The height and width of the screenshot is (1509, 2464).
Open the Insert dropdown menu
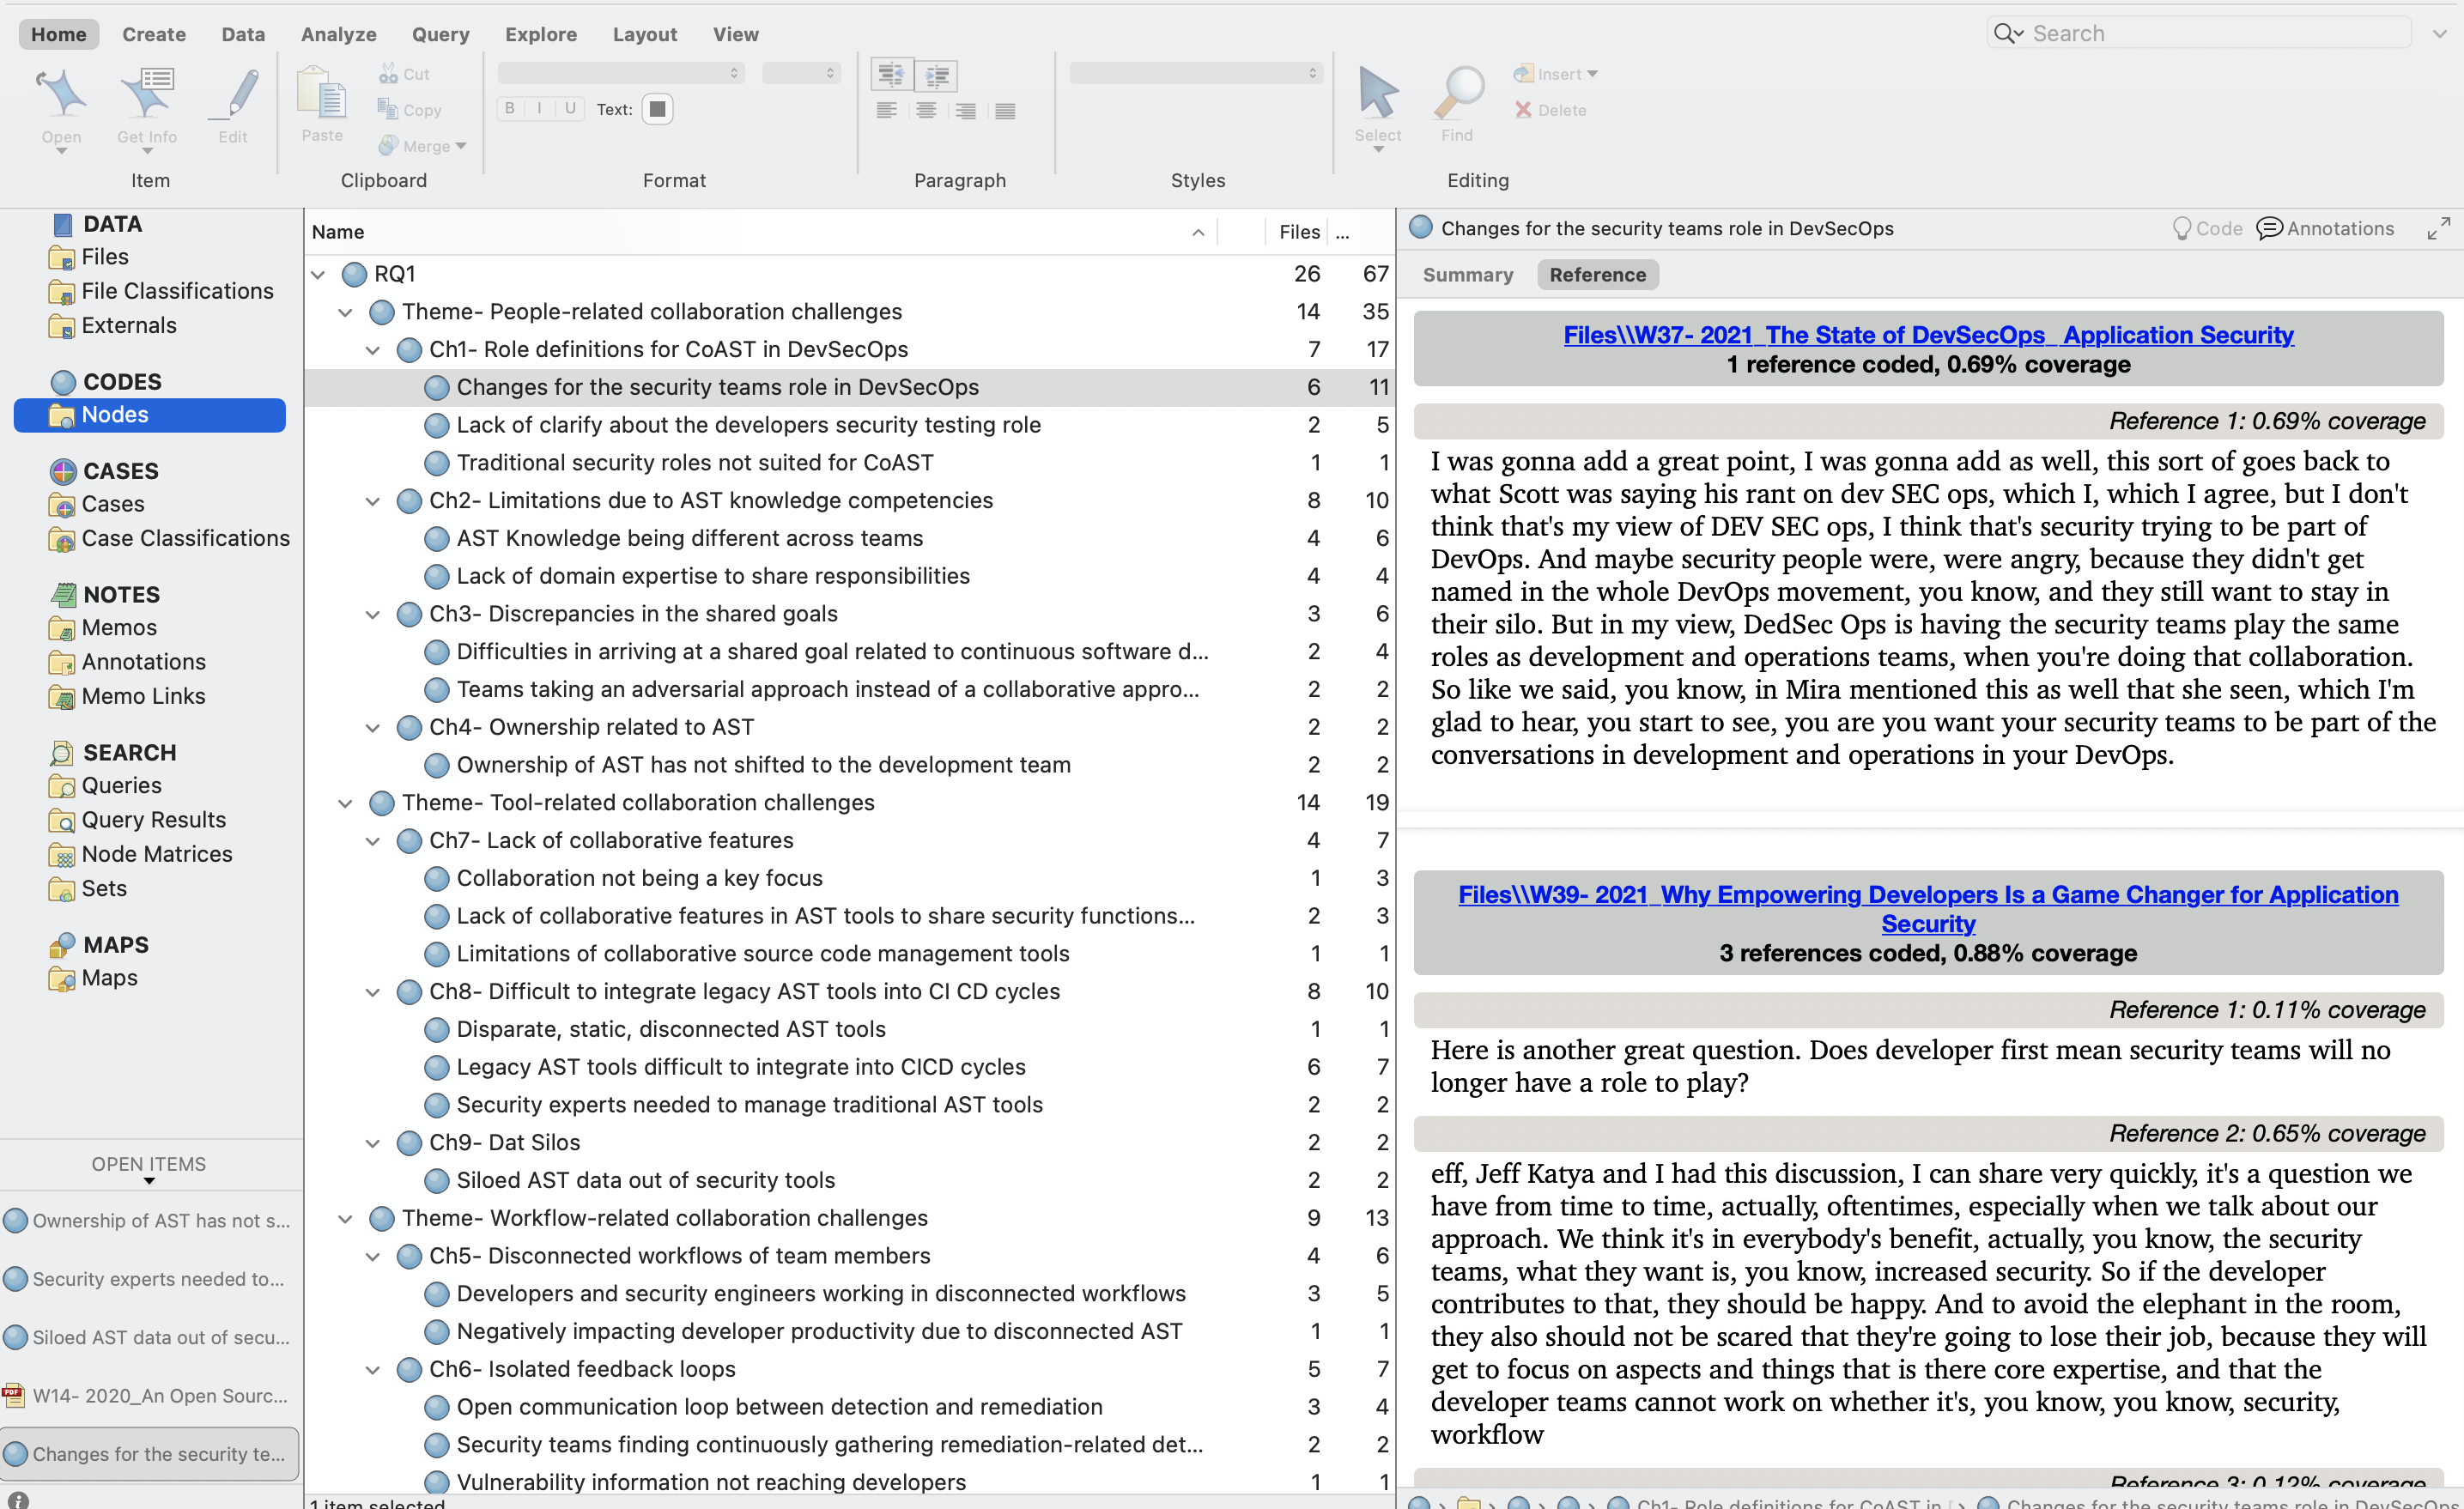click(1556, 74)
